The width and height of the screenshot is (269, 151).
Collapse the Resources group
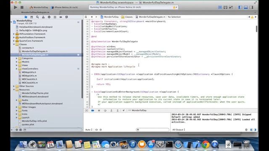click(14, 90)
